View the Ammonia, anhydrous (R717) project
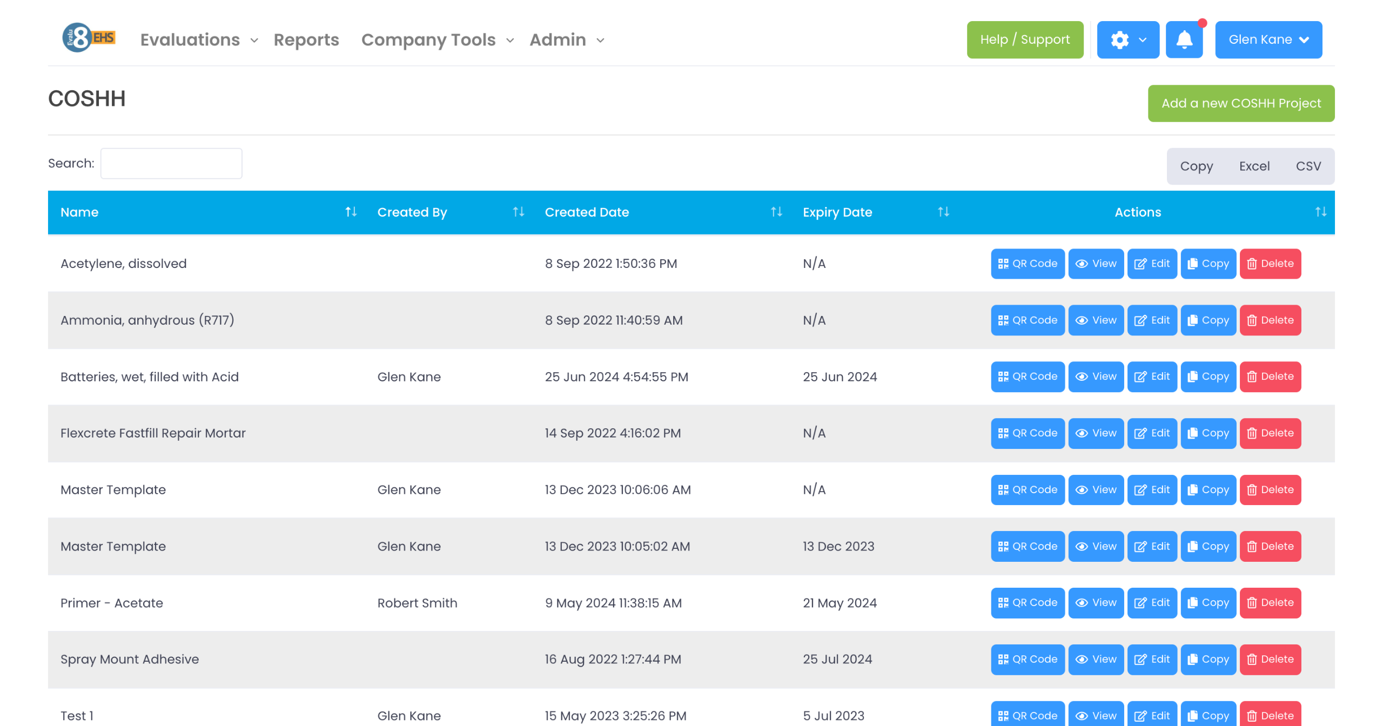The height and width of the screenshot is (726, 1383). [1096, 320]
